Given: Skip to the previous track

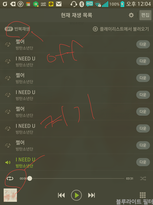Looking at the screenshot, I should point(61,195).
